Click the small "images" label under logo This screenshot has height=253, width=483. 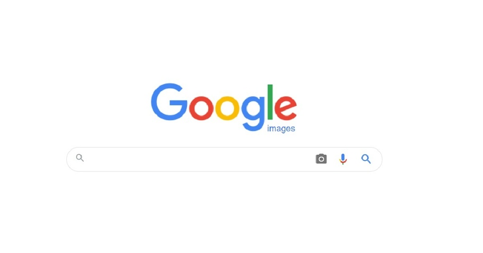[x=281, y=128]
